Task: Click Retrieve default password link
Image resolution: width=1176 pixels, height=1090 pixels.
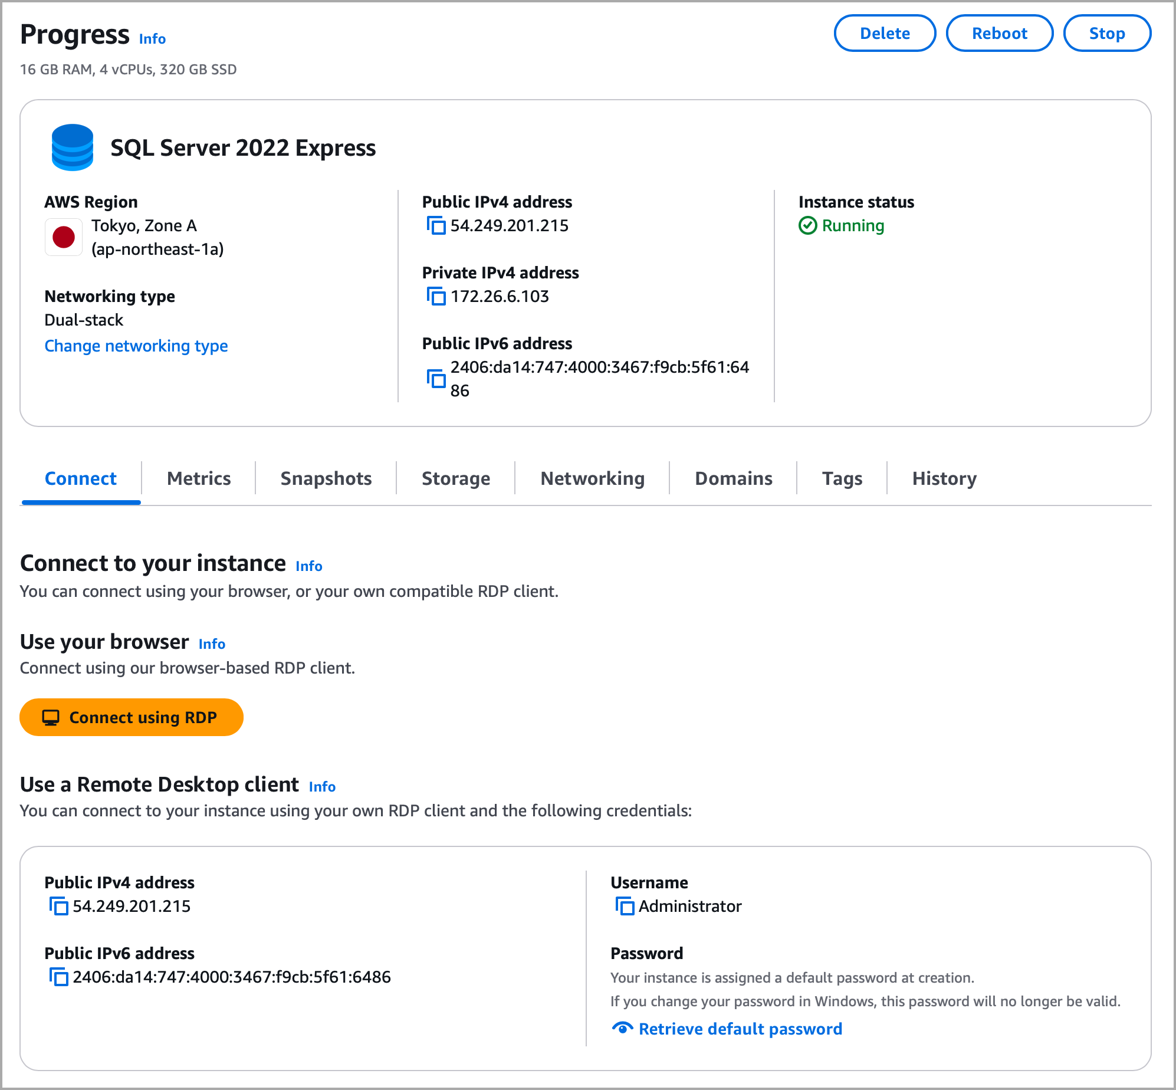Action: [740, 1029]
